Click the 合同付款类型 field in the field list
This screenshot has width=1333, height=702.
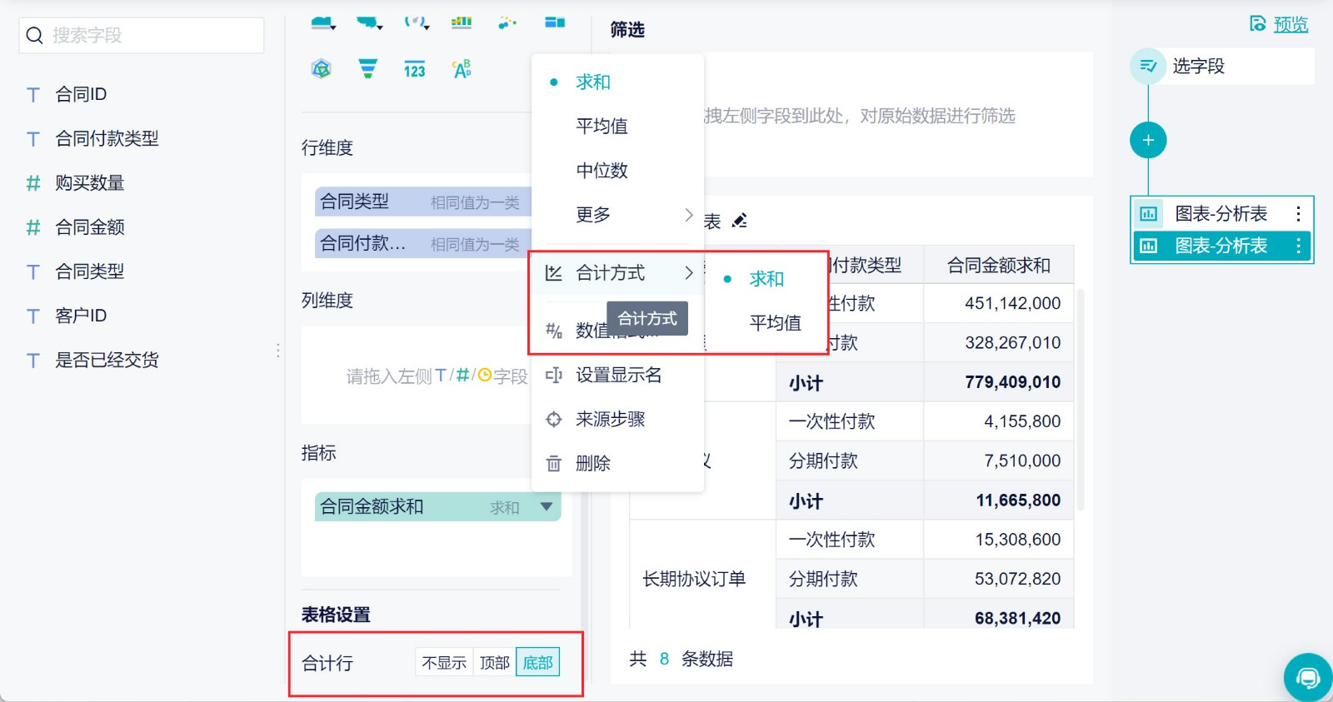point(107,138)
